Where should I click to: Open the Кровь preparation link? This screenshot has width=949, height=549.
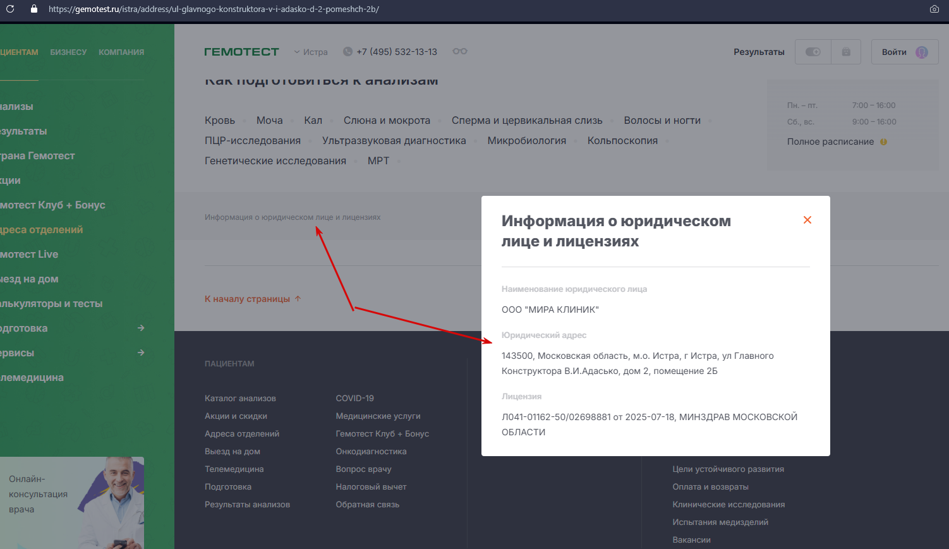click(x=220, y=121)
